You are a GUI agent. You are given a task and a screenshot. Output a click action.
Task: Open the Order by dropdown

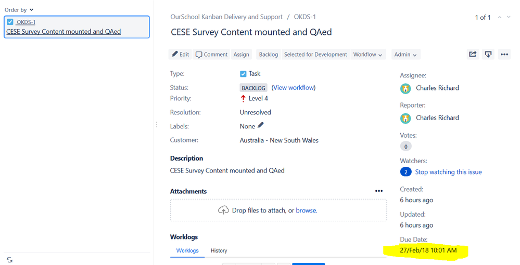tap(19, 10)
